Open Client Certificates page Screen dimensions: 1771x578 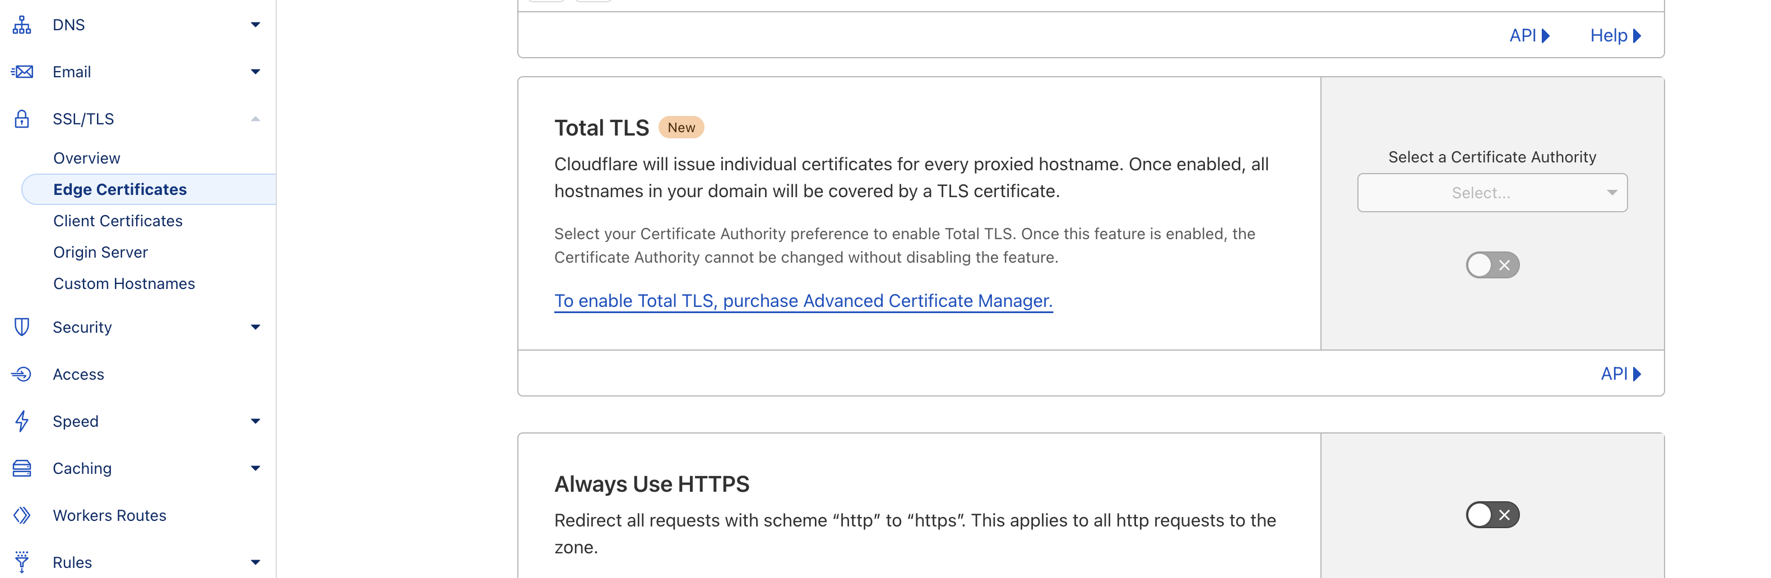pos(118,221)
